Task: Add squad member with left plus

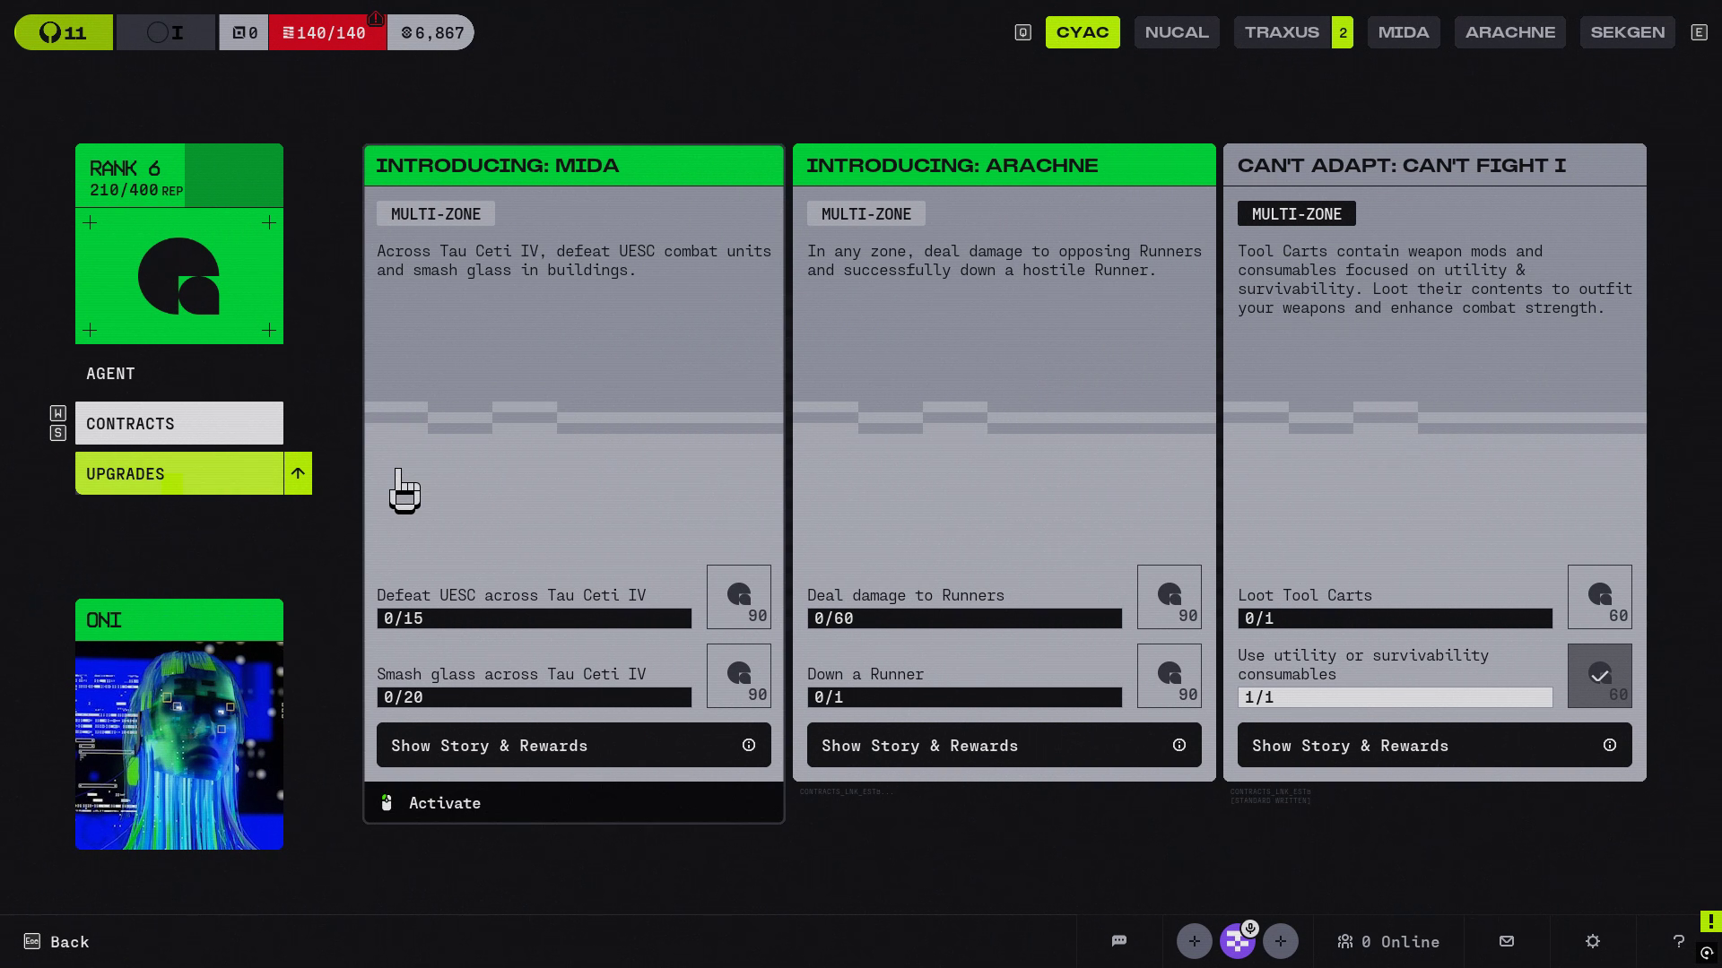Action: tap(1194, 941)
